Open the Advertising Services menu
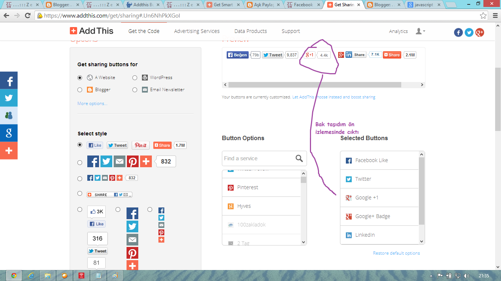 point(197,31)
